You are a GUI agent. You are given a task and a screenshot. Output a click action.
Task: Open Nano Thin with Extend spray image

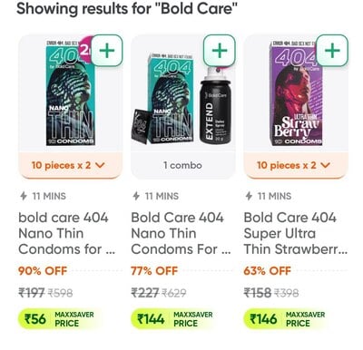183,99
